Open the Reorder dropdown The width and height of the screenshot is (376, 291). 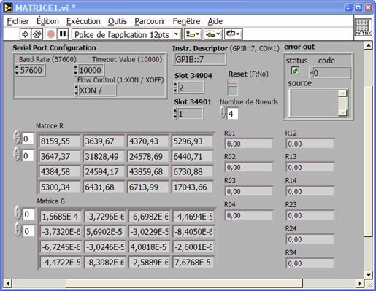[233, 34]
